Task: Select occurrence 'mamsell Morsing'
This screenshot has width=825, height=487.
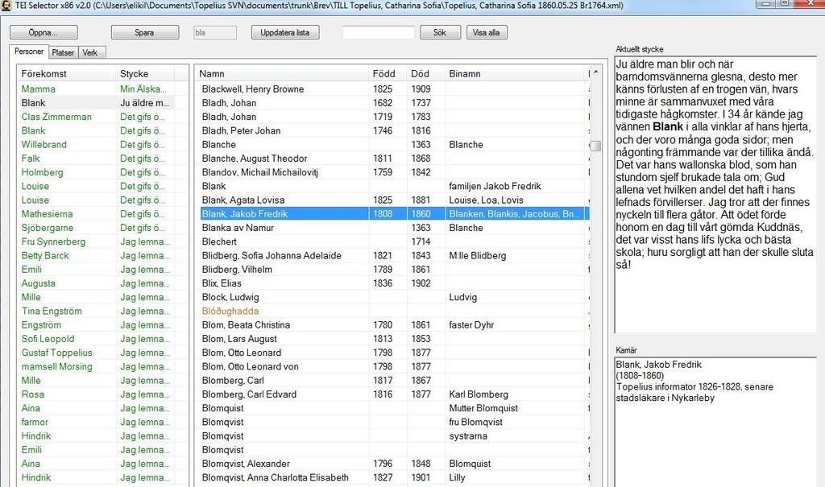Action: pyautogui.click(x=57, y=366)
